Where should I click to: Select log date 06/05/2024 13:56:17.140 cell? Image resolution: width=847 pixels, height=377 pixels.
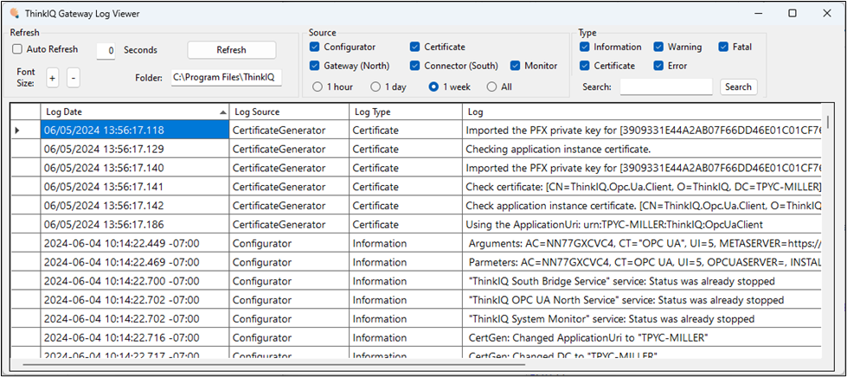click(135, 168)
